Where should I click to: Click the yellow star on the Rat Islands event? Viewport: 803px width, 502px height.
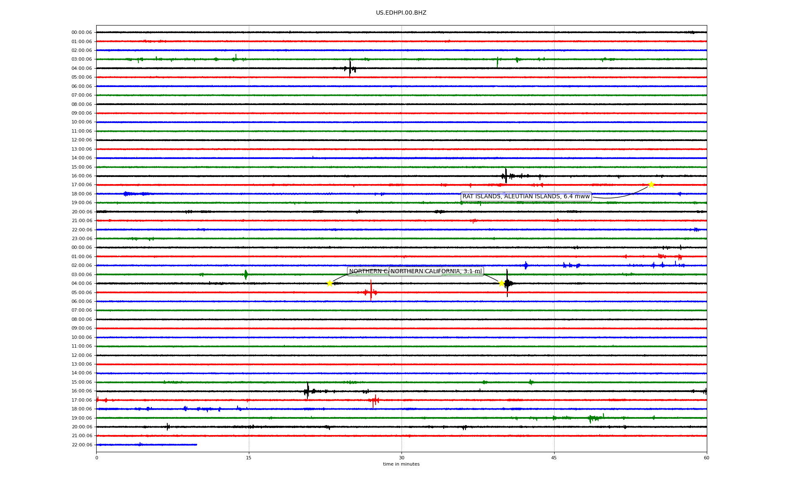click(651, 184)
